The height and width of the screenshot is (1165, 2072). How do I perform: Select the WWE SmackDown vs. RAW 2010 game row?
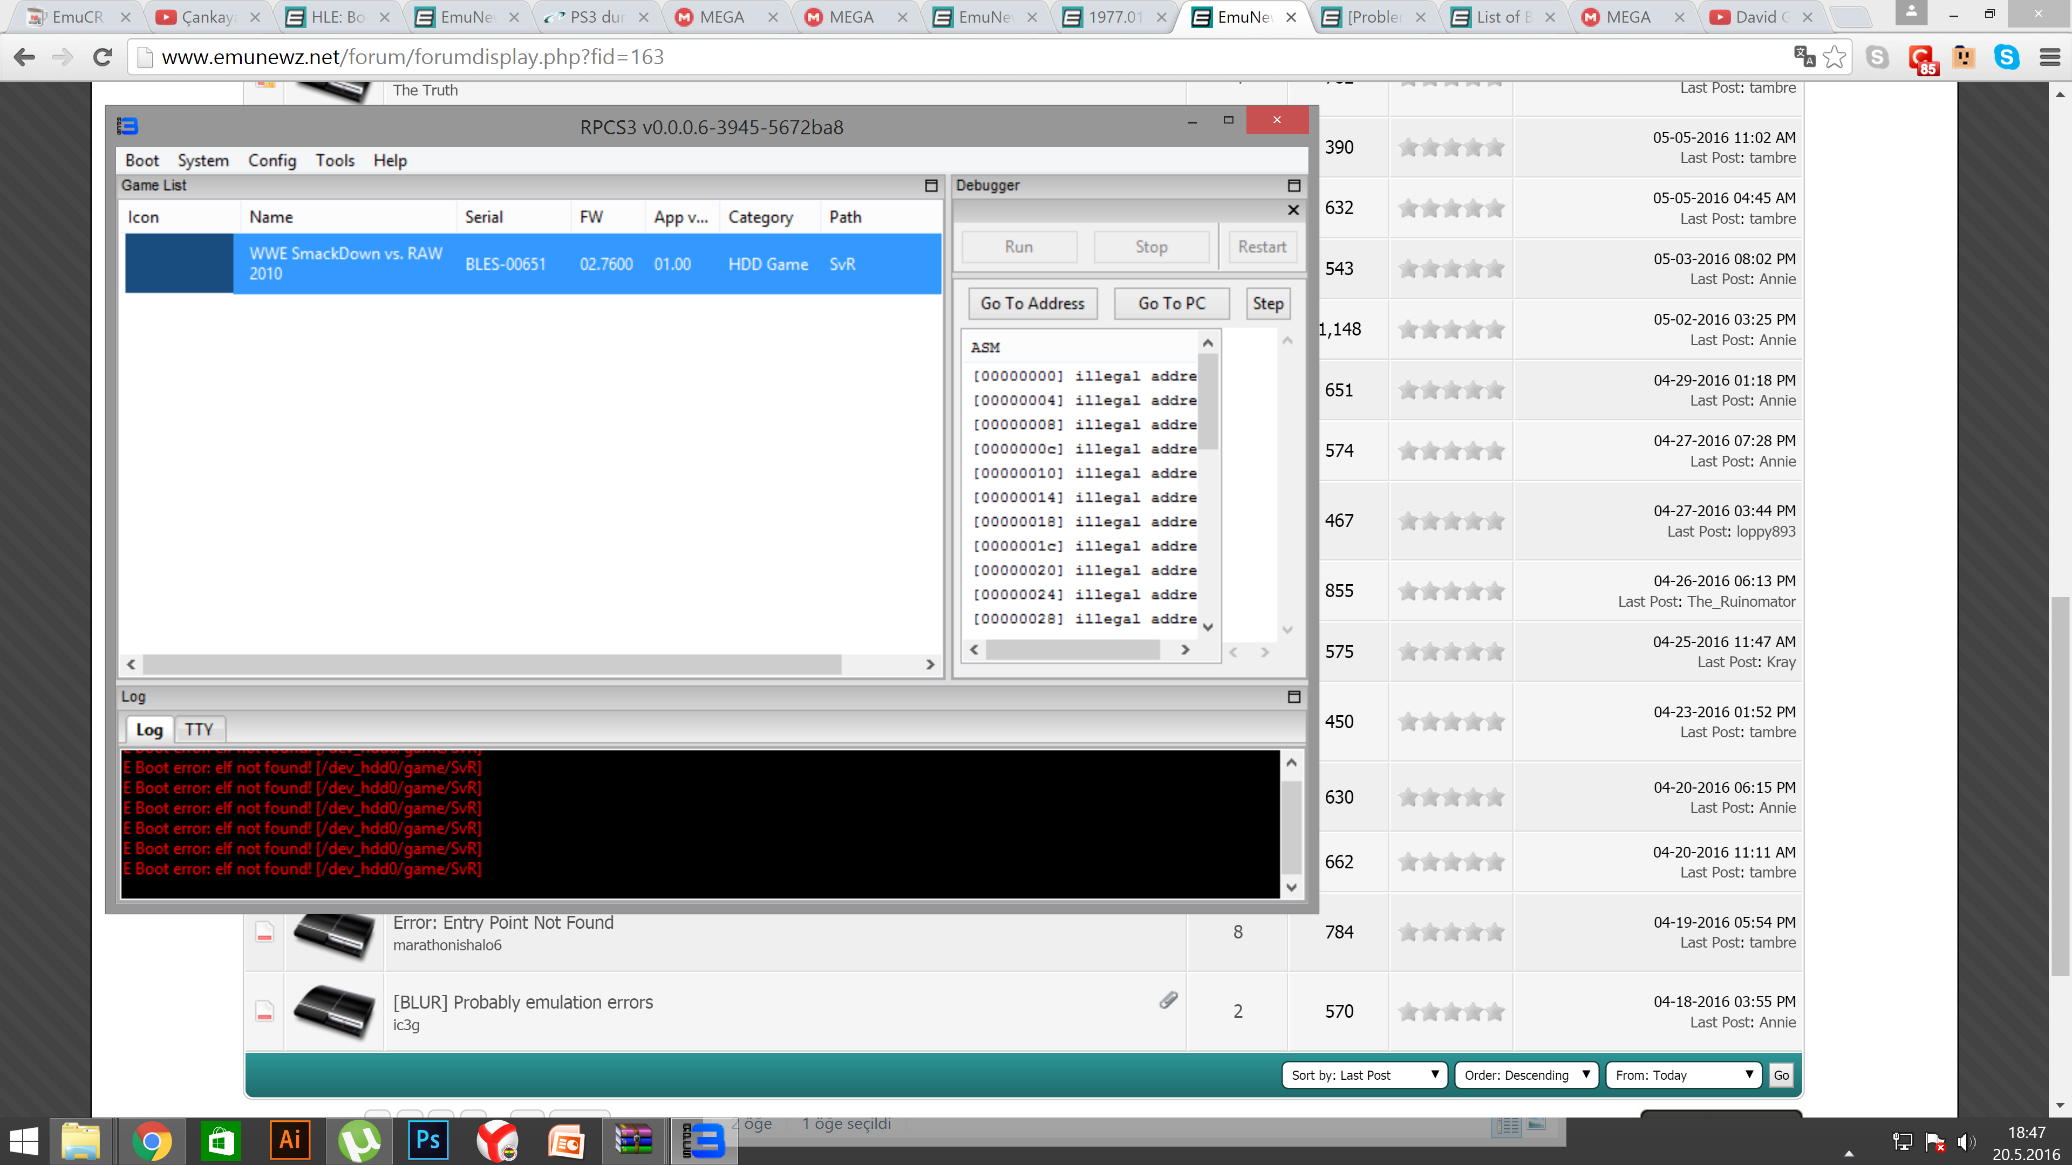533,264
